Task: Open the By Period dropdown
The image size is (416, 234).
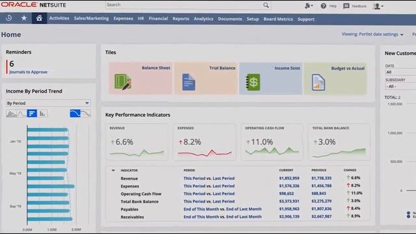Action: click(x=48, y=103)
